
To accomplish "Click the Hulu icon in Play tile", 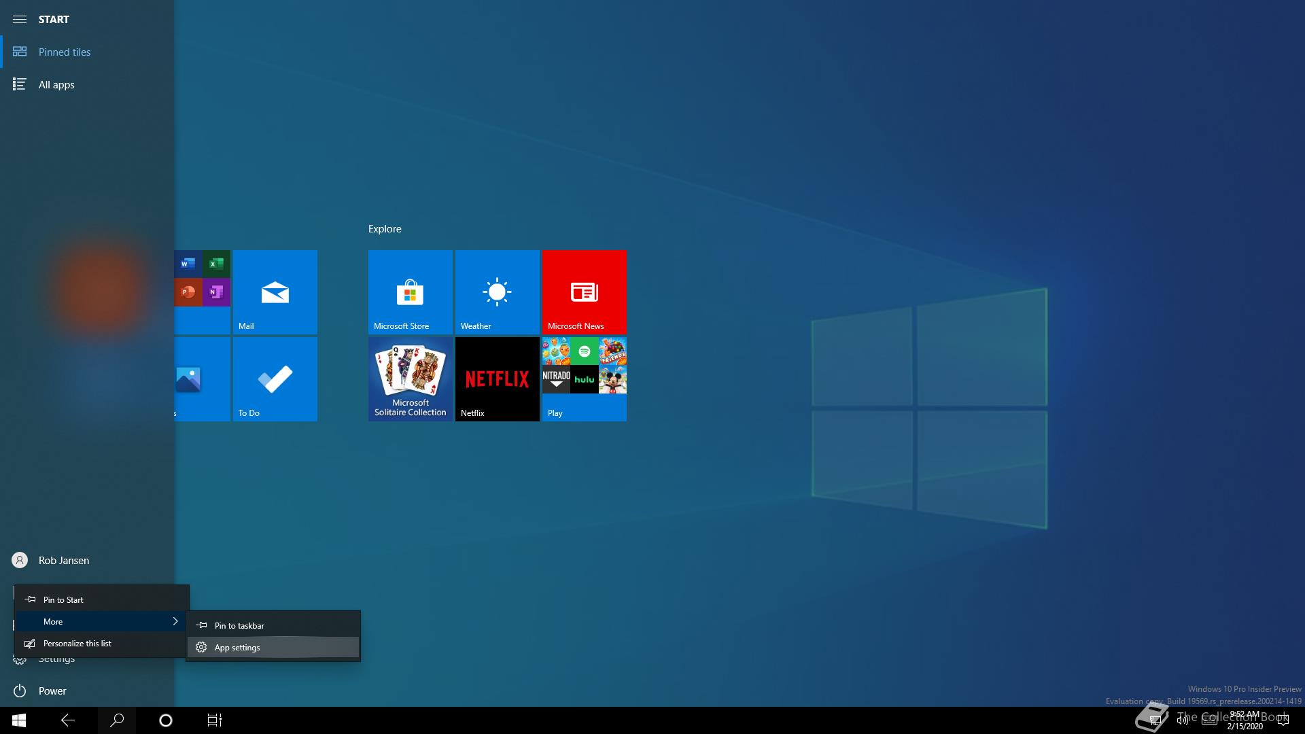I will (585, 379).
